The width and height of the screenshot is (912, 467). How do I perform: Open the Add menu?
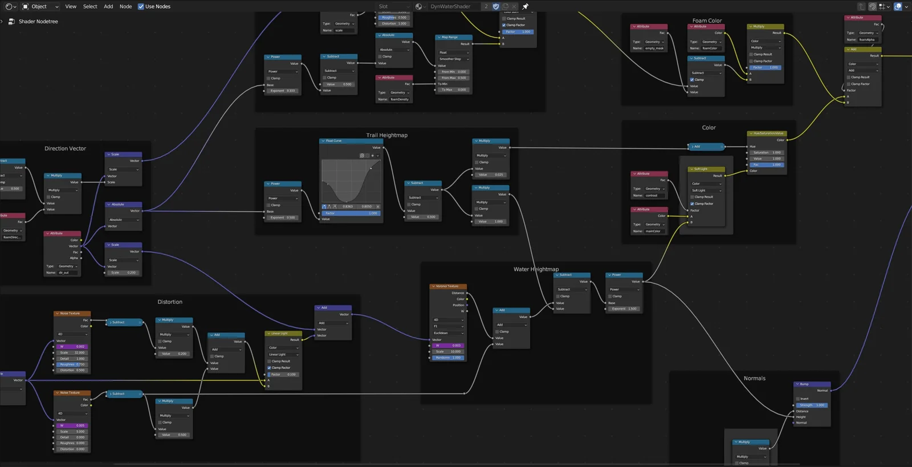(x=108, y=6)
